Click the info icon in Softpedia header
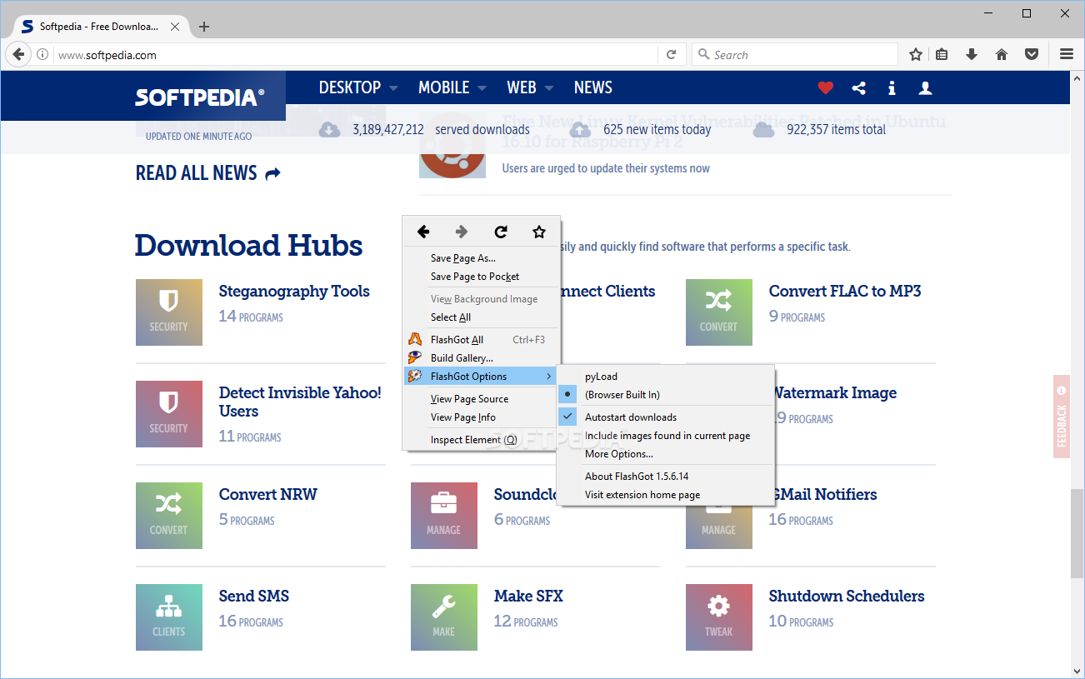Screen dimensions: 1085x679 click(892, 87)
